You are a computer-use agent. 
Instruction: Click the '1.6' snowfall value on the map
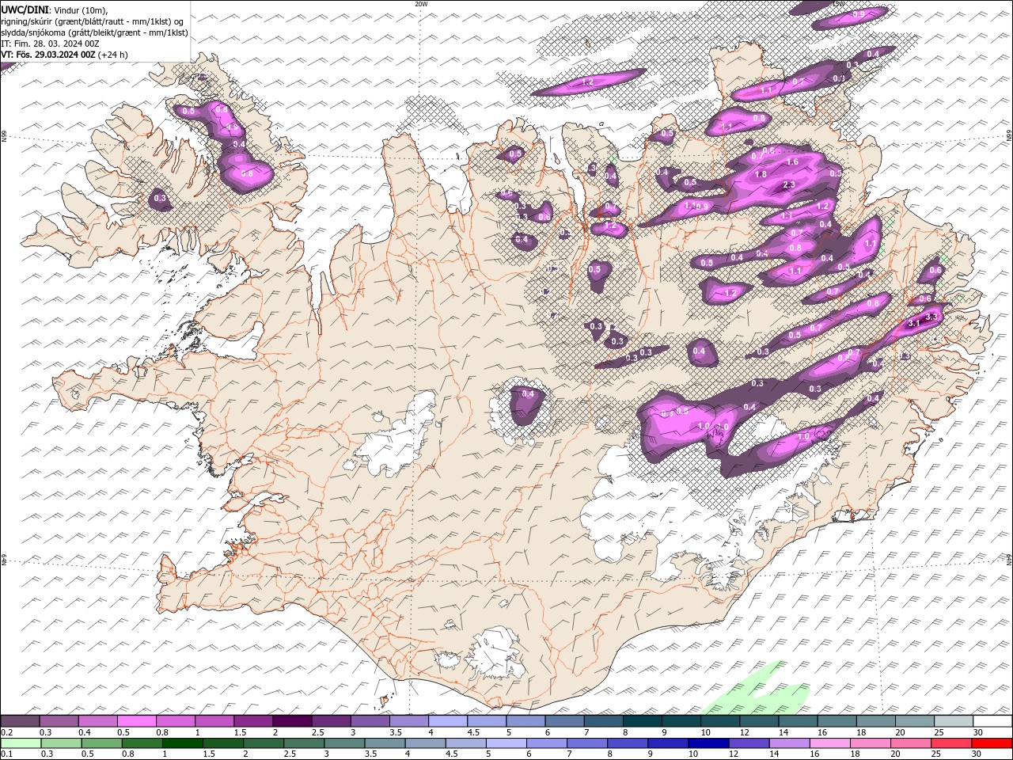792,161
